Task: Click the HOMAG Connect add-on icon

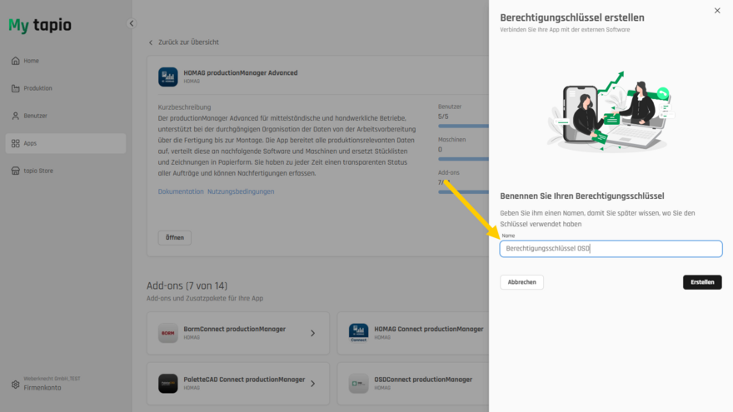Action: (358, 333)
